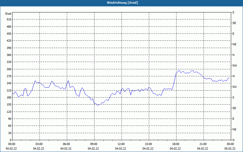Screen dimensions: 243x152
Task: Click the SW compass direction label
Action: tap(234, 87)
